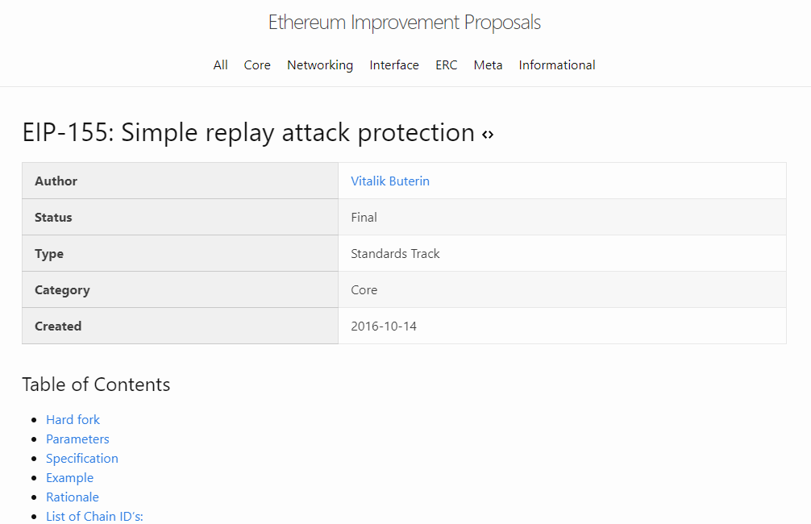Select the Networking nav item
The width and height of the screenshot is (811, 524).
[x=320, y=65]
